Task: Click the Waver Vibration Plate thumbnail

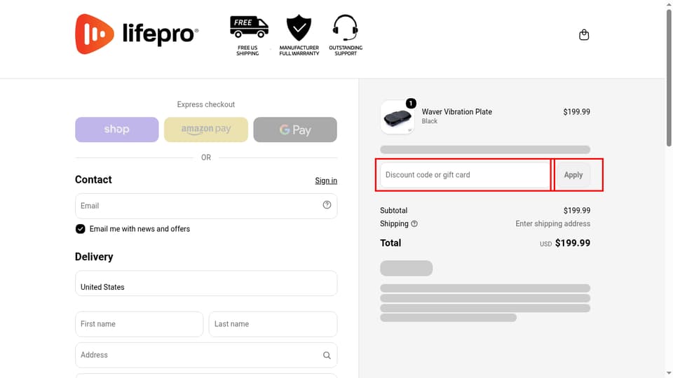Action: [397, 117]
